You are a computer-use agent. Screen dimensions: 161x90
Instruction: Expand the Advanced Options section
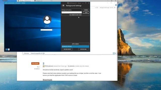tap(75, 46)
